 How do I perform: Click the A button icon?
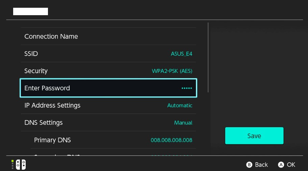(x=281, y=165)
